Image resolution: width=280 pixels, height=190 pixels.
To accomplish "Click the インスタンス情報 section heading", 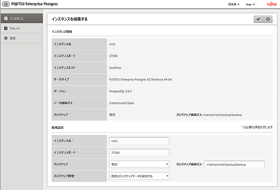I will [62, 32].
